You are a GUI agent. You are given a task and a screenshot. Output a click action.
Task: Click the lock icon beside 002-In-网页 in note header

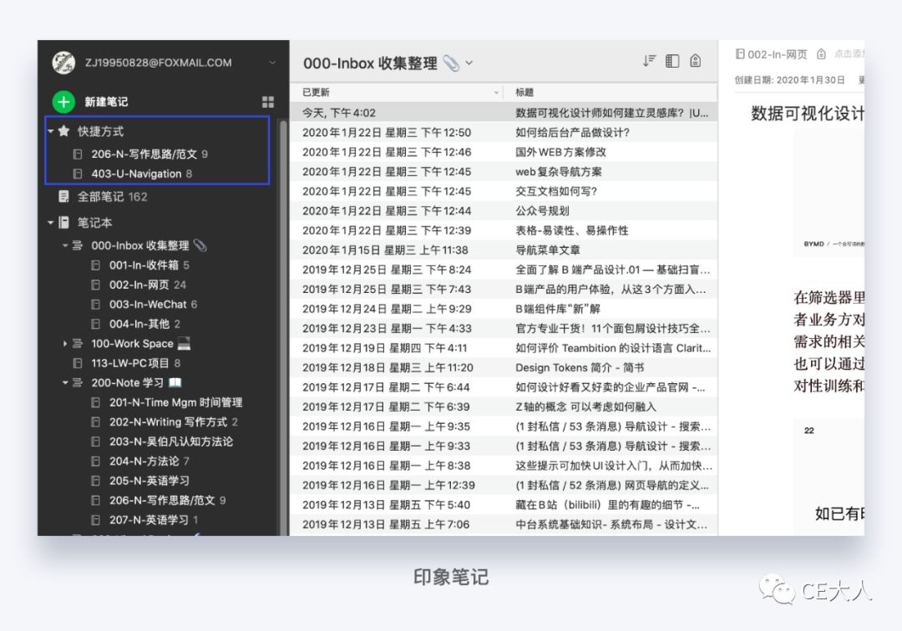(x=822, y=54)
